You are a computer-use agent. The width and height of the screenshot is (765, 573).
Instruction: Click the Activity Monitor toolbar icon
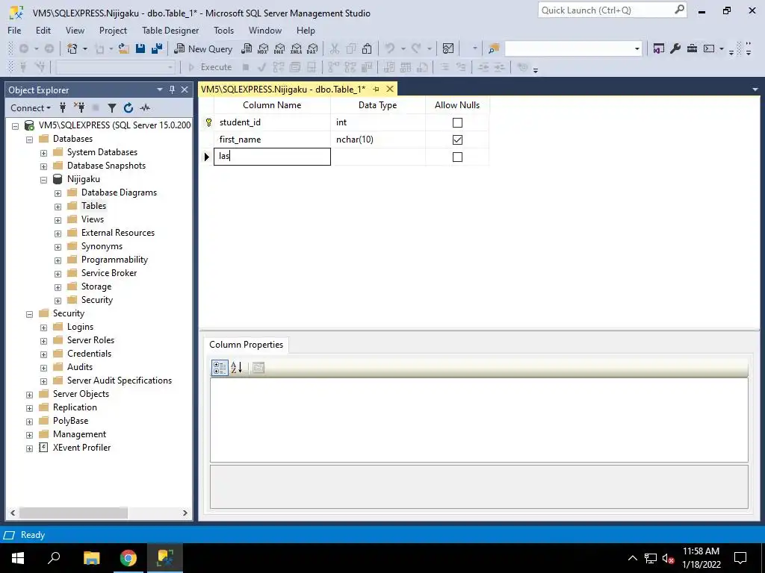[448, 48]
